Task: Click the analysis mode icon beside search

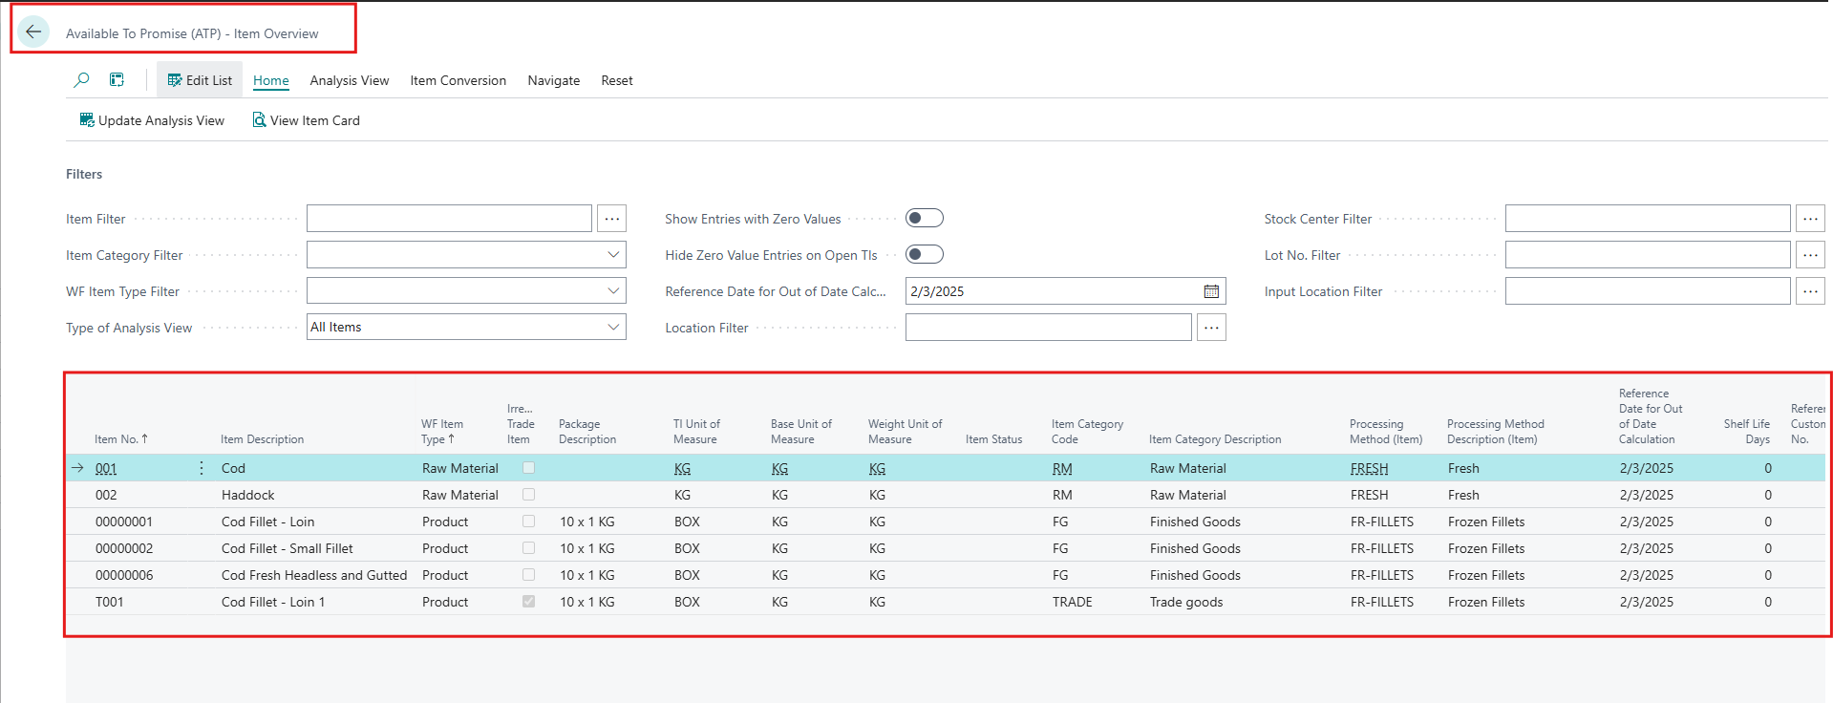Action: (117, 80)
